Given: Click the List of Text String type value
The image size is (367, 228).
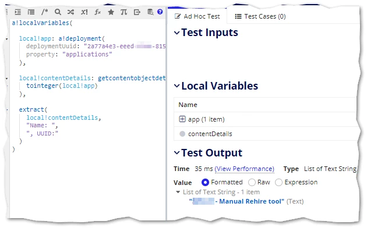Looking at the screenshot, I should tap(330, 169).
